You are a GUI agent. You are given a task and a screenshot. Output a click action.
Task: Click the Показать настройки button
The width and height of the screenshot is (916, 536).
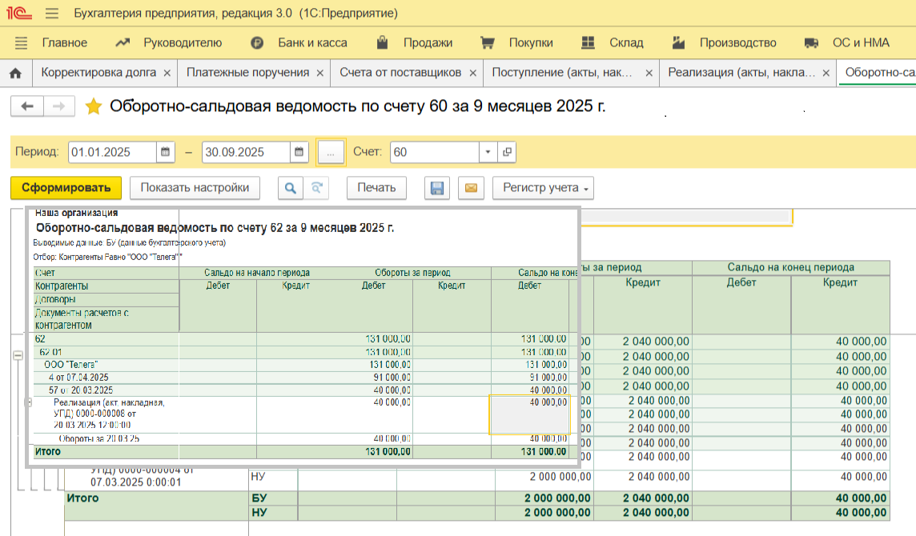pos(195,188)
